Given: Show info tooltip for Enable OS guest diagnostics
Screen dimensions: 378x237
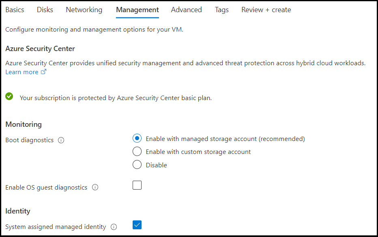Looking at the screenshot, I should (95, 188).
